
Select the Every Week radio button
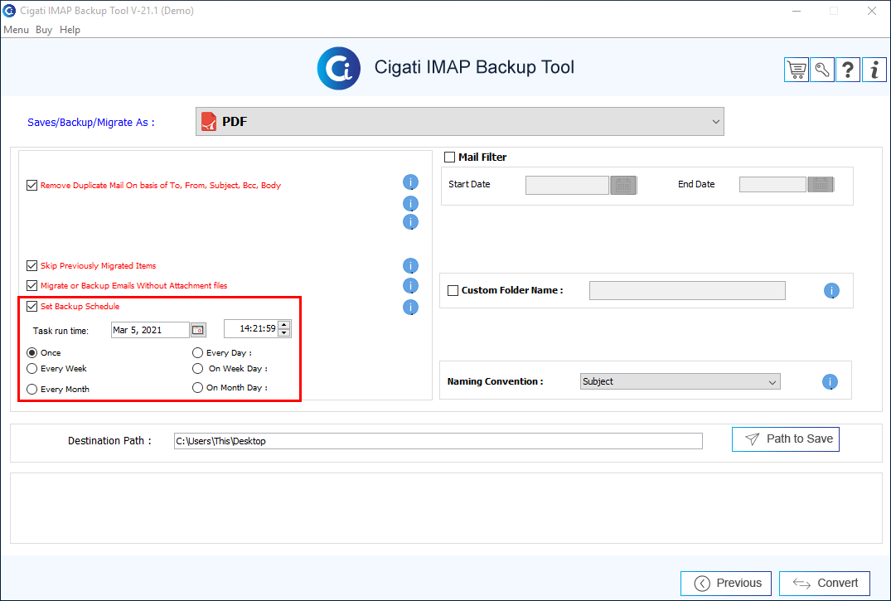tap(31, 368)
